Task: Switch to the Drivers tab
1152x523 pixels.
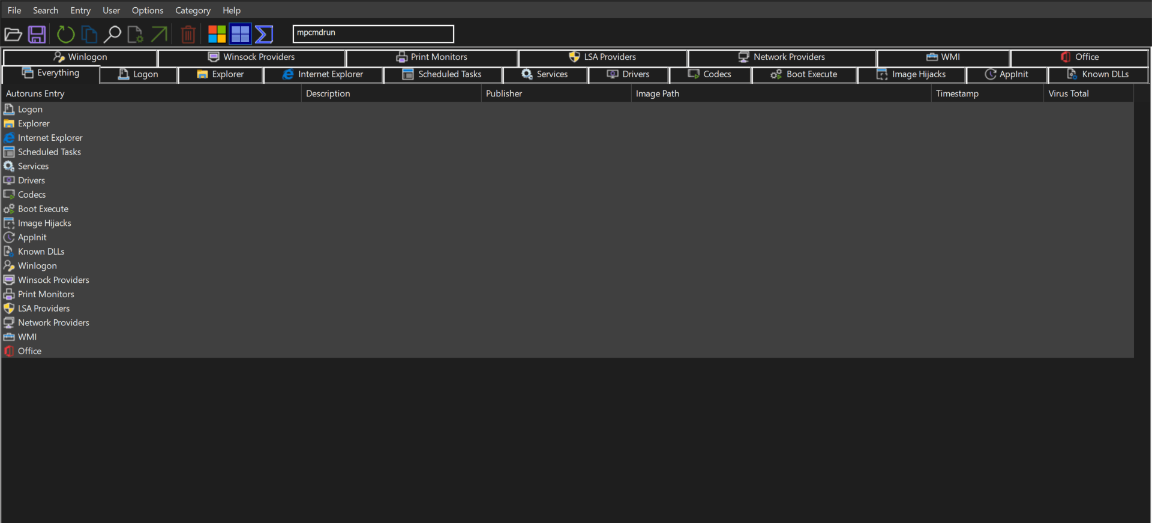Action: tap(628, 74)
